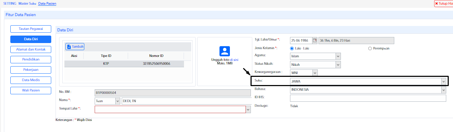The image size is (453, 132).
Task: Click the photo upload person icon
Action: pyautogui.click(x=225, y=51)
